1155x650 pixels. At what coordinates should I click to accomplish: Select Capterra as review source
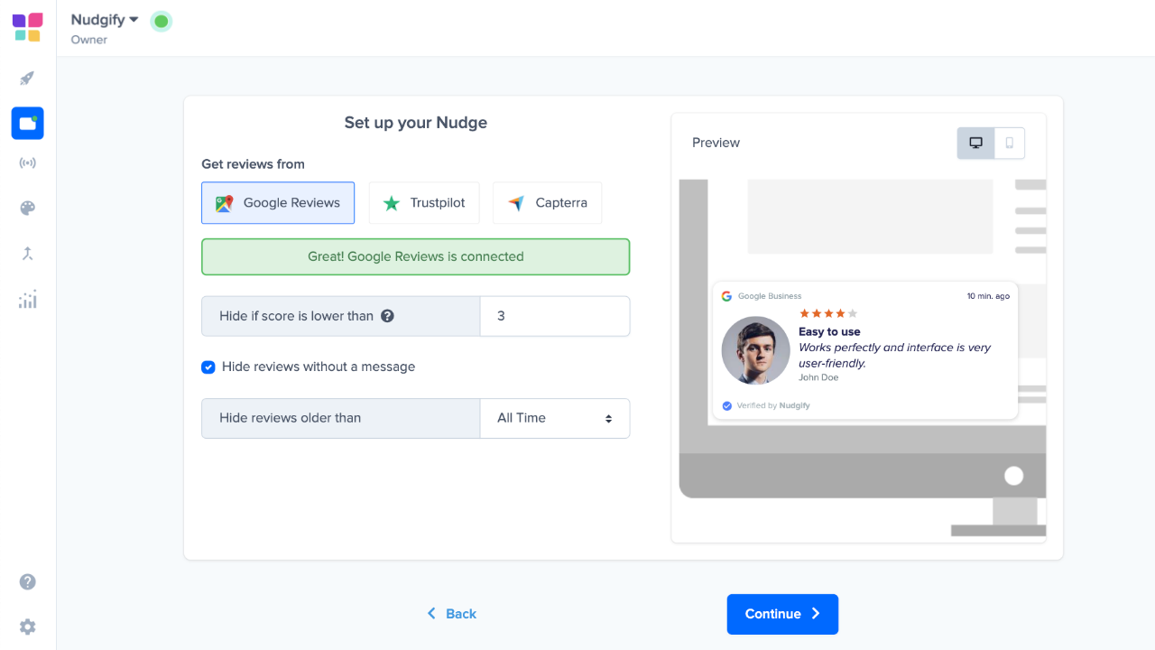547,203
